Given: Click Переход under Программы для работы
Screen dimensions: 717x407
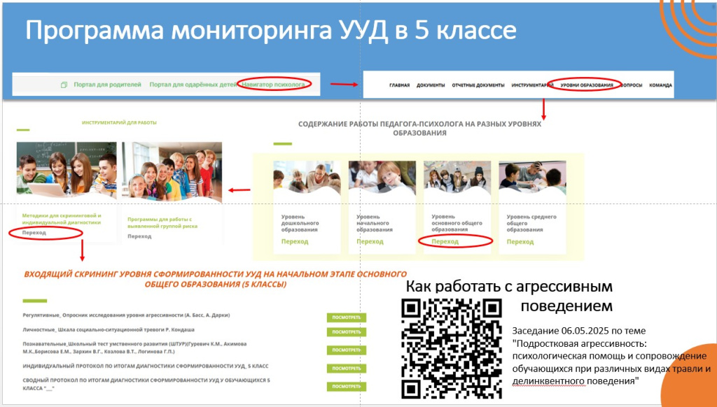Looking at the screenshot, I should point(139,236).
